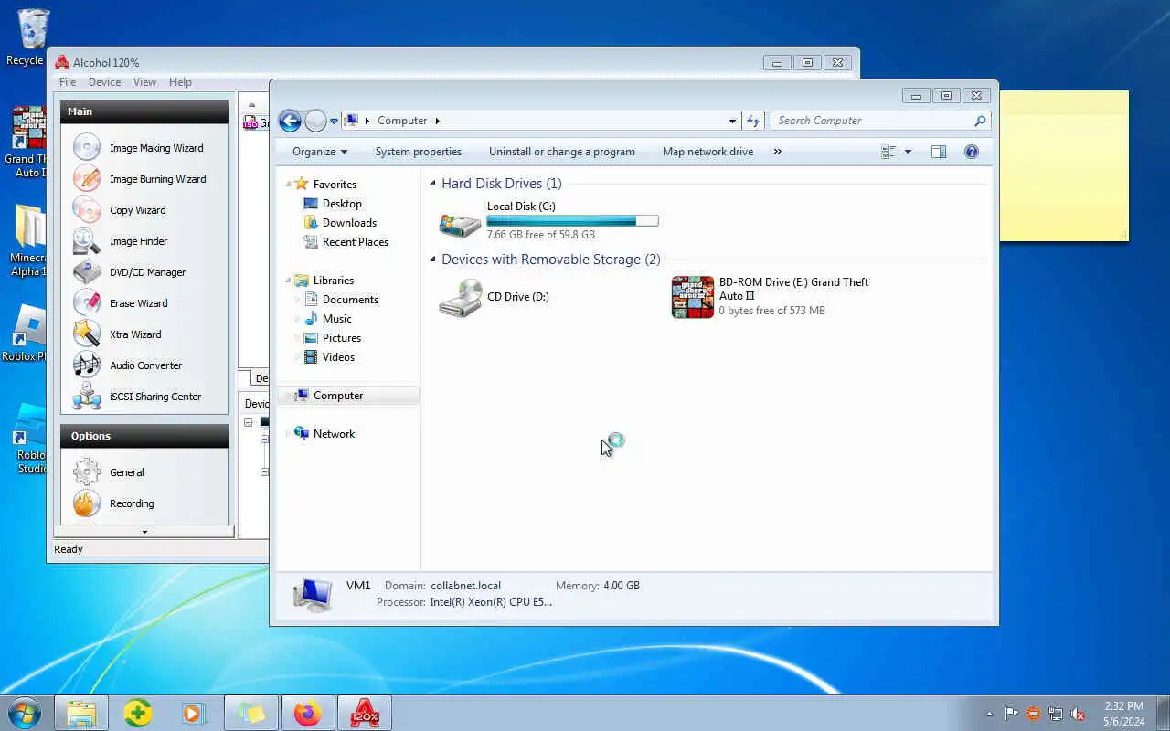Click taskbar clock showing 2:32 PM
The width and height of the screenshot is (1170, 731).
[1123, 714]
